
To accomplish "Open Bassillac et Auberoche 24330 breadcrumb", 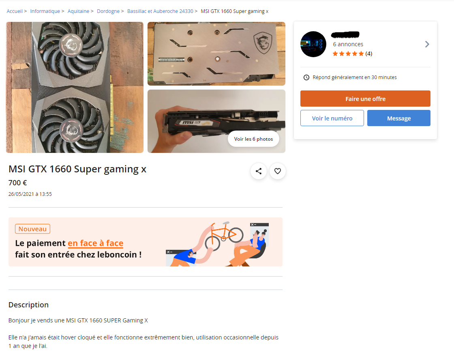I will tap(160, 11).
